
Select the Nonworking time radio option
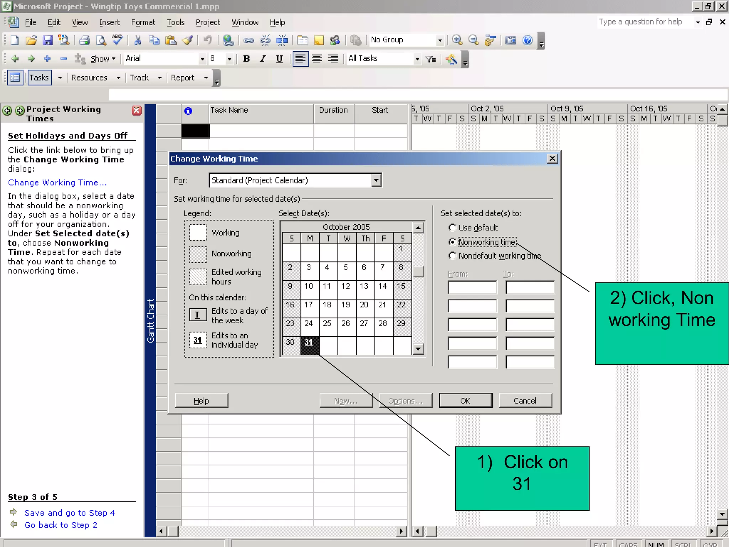coord(452,242)
